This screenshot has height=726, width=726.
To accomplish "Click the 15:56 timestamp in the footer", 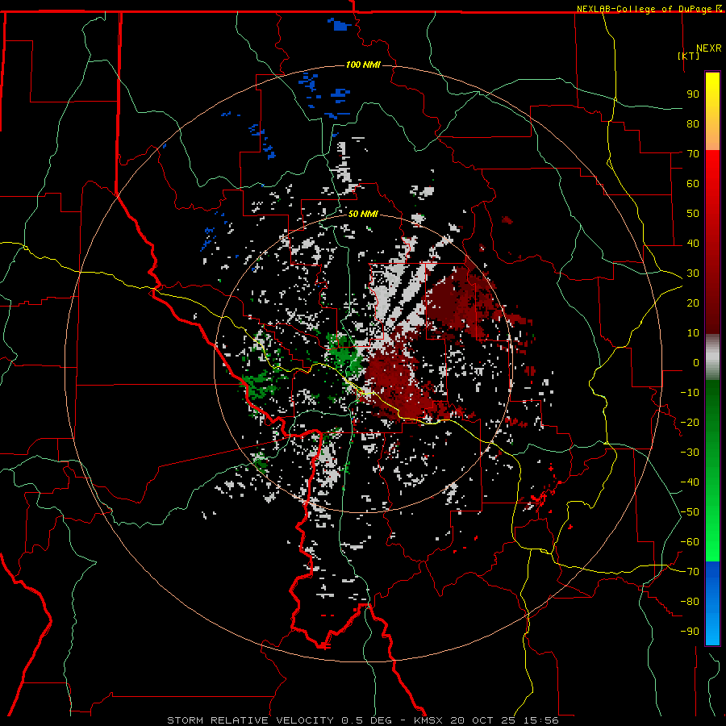I will click(541, 720).
